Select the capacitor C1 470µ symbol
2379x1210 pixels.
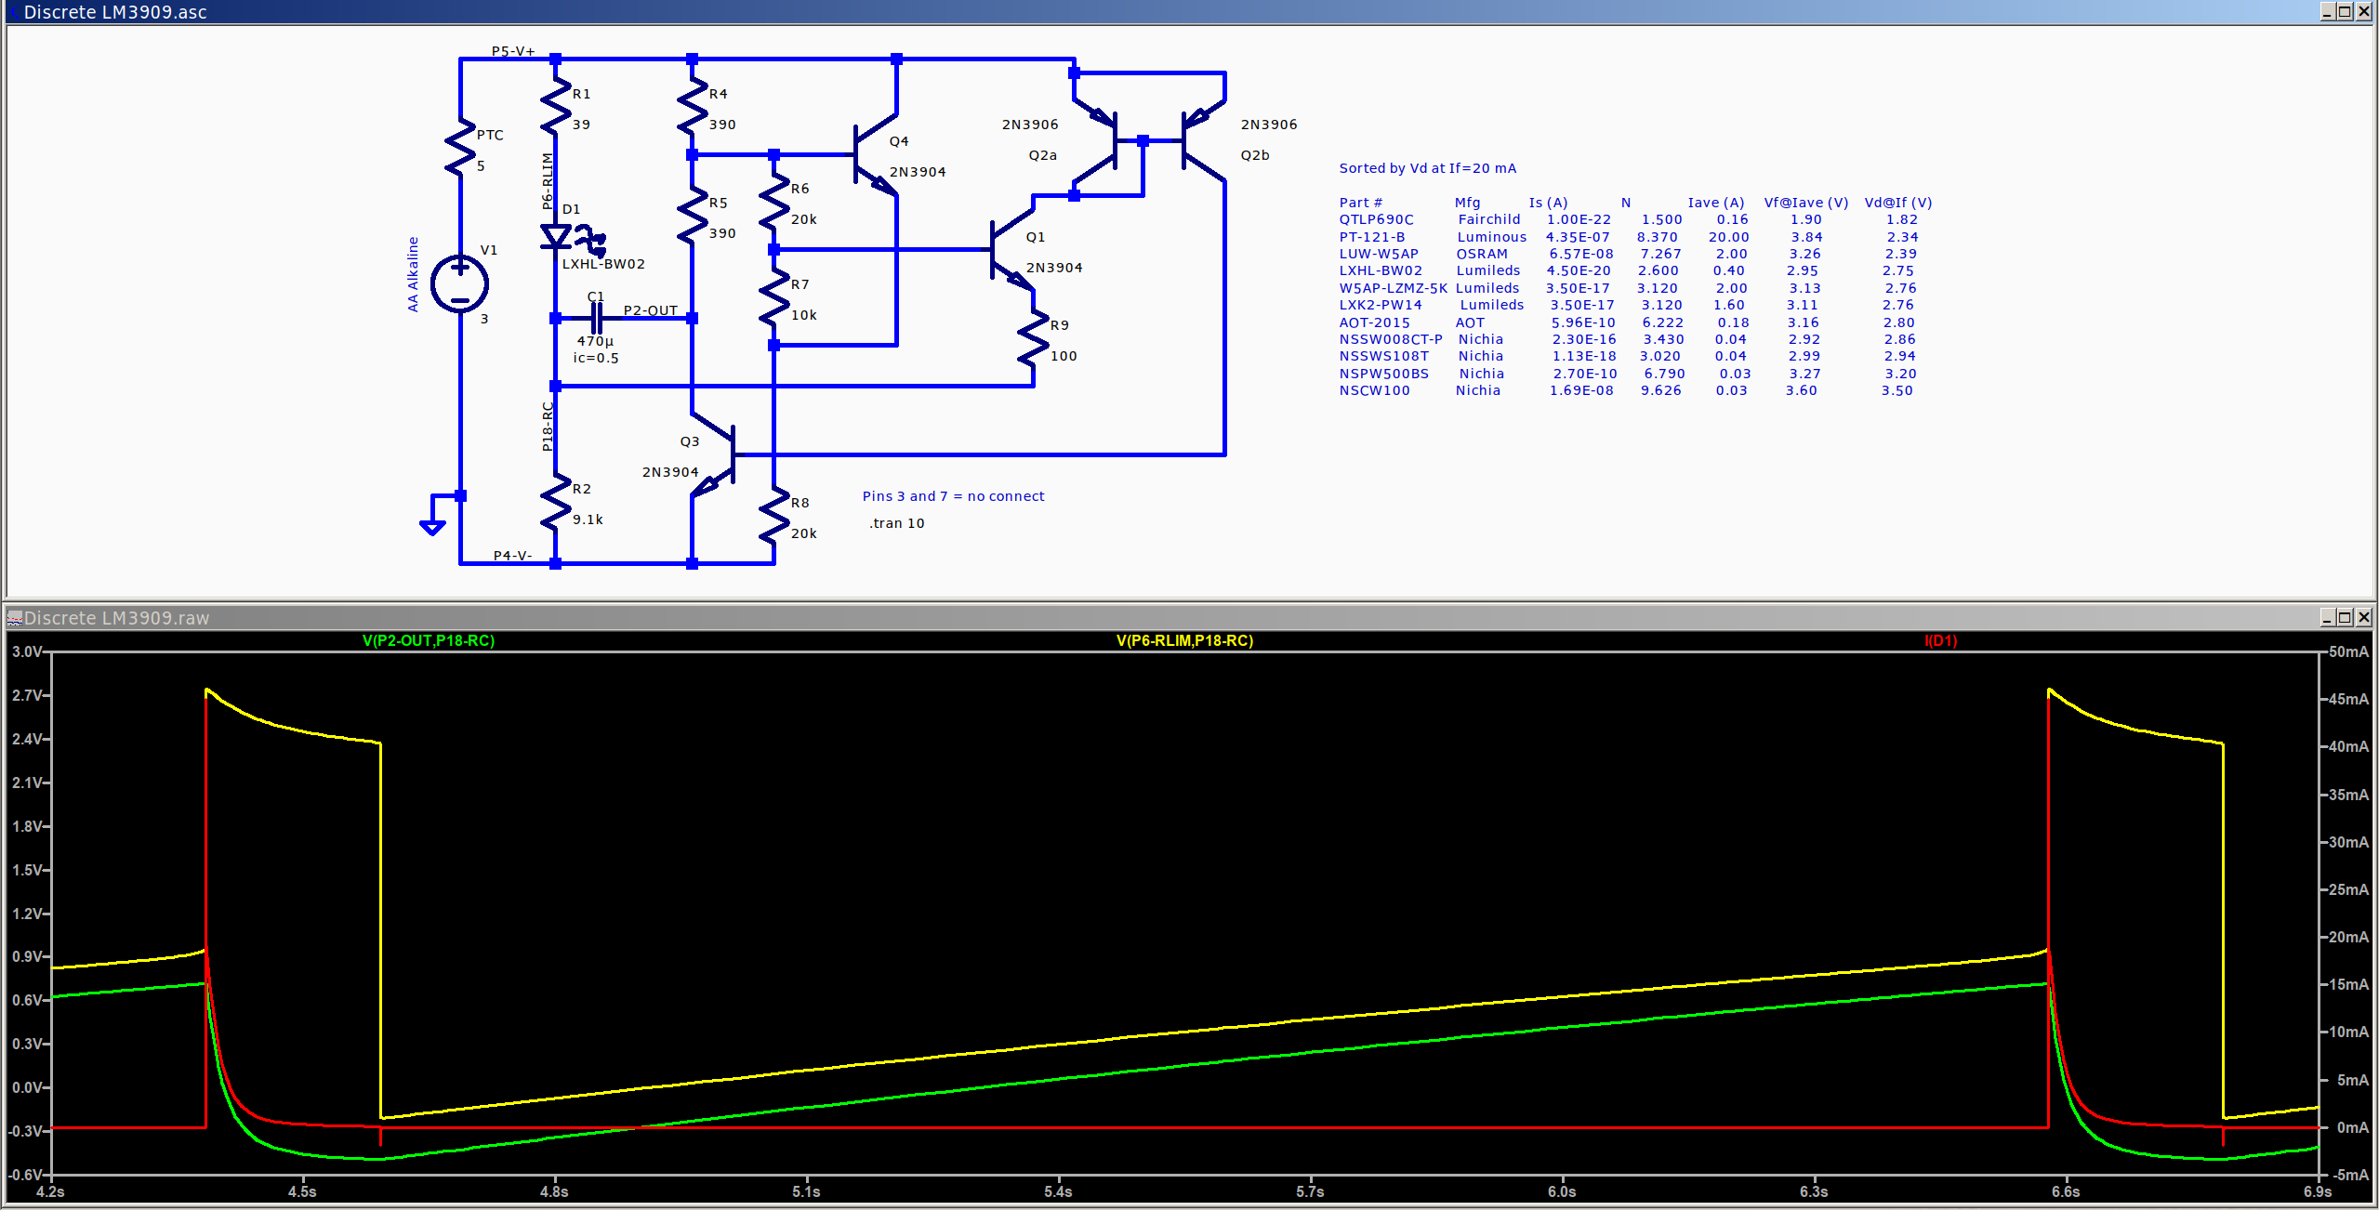point(595,320)
